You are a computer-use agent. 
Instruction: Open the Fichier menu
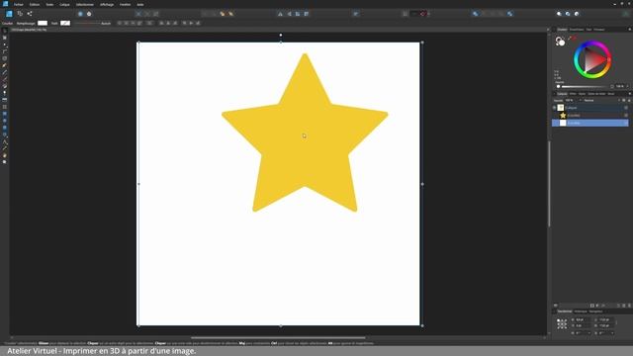[19, 4]
